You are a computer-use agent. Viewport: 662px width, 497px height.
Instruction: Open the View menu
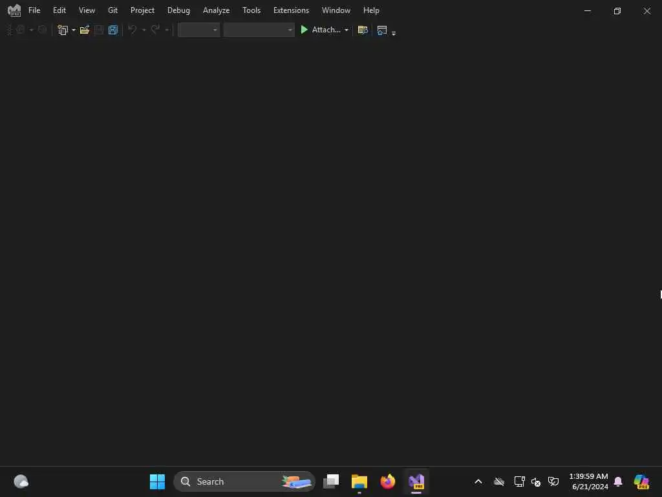[x=87, y=10]
